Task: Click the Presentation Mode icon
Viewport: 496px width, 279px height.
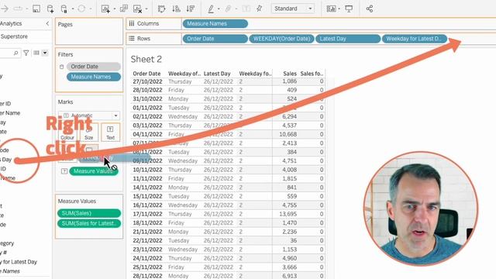Action: 349,9
